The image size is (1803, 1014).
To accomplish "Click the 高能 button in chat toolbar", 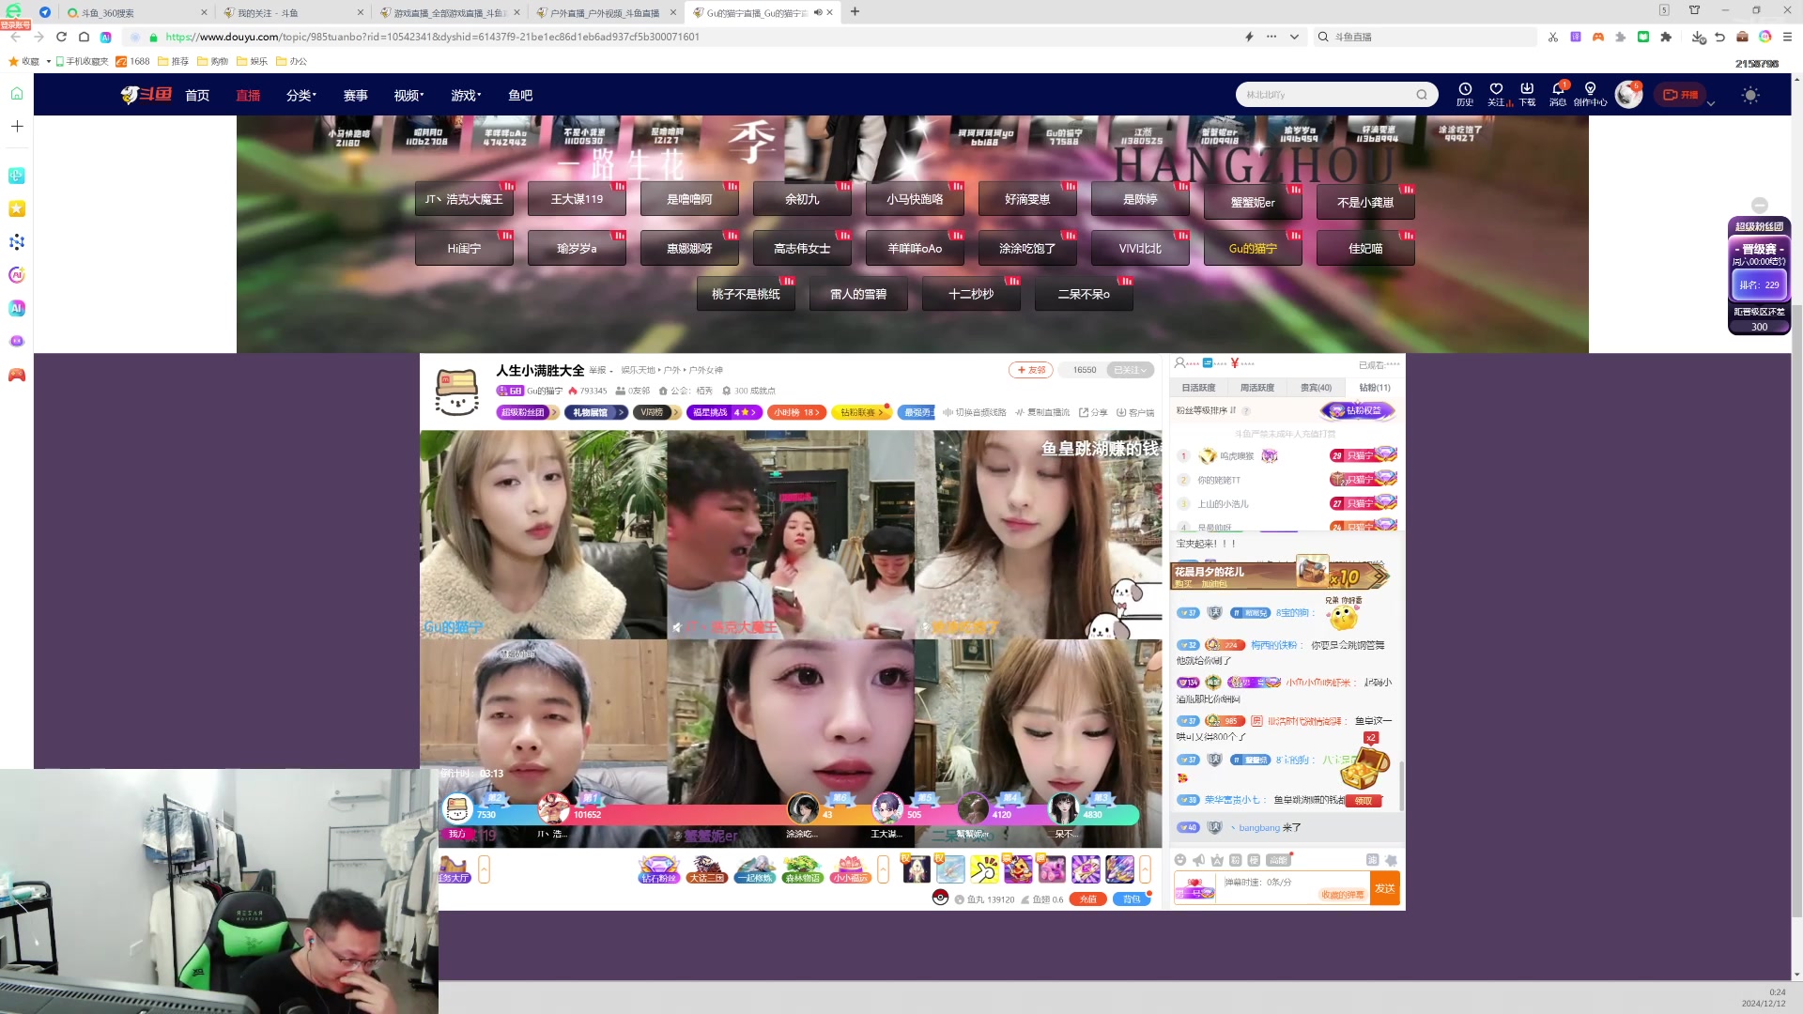I will [1278, 860].
